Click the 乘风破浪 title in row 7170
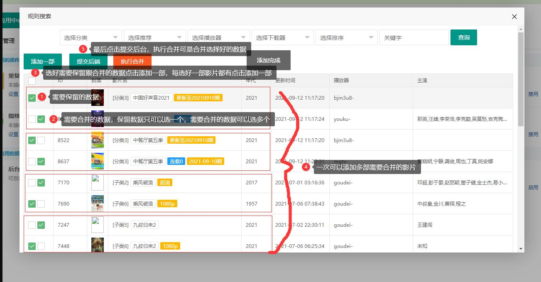The height and width of the screenshot is (282, 541). [x=143, y=182]
